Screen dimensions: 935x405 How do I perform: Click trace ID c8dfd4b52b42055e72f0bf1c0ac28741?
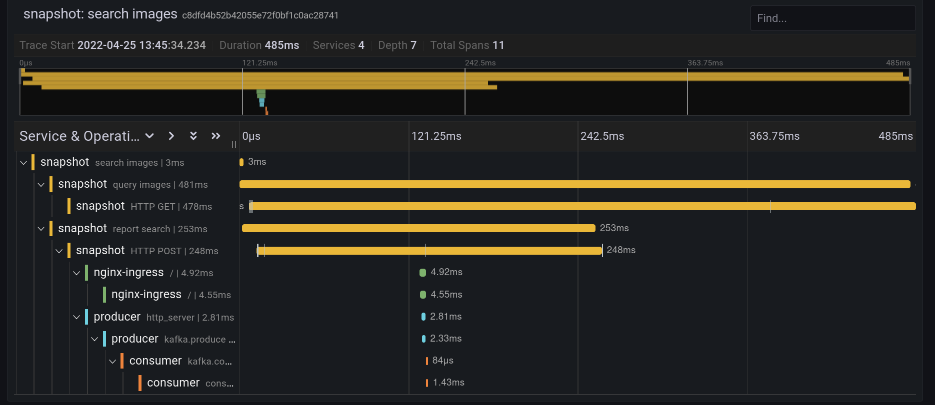click(x=260, y=15)
